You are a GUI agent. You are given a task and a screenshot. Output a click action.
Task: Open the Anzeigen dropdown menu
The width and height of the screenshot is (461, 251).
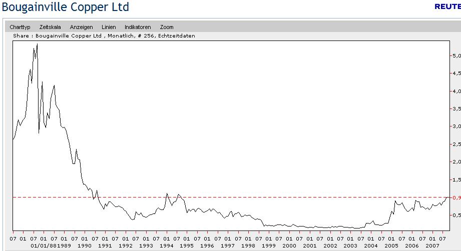[x=81, y=27]
